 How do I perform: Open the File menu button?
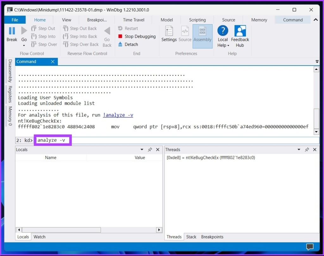(15, 20)
